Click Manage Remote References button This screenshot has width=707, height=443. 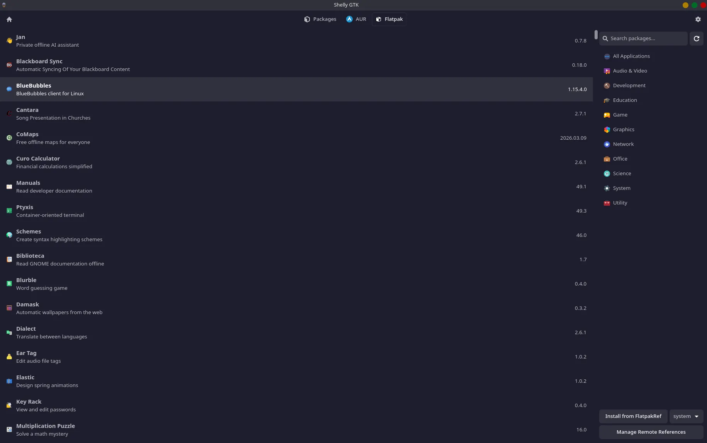point(651,432)
